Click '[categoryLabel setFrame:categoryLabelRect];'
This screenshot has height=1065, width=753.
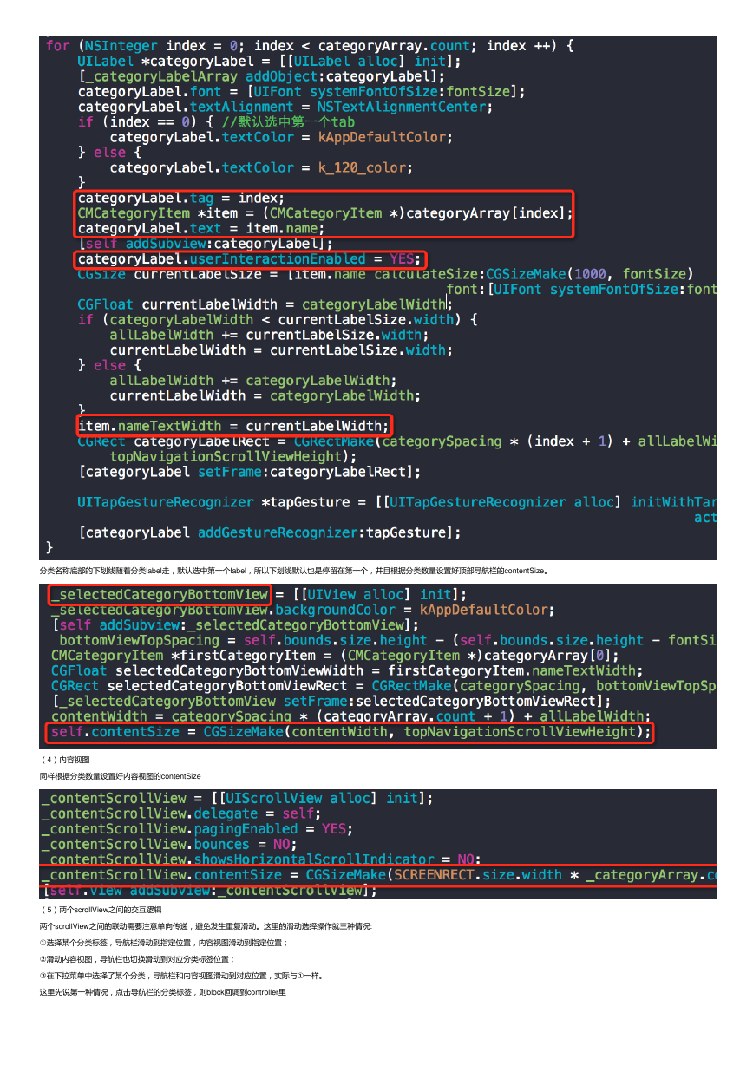249,472
